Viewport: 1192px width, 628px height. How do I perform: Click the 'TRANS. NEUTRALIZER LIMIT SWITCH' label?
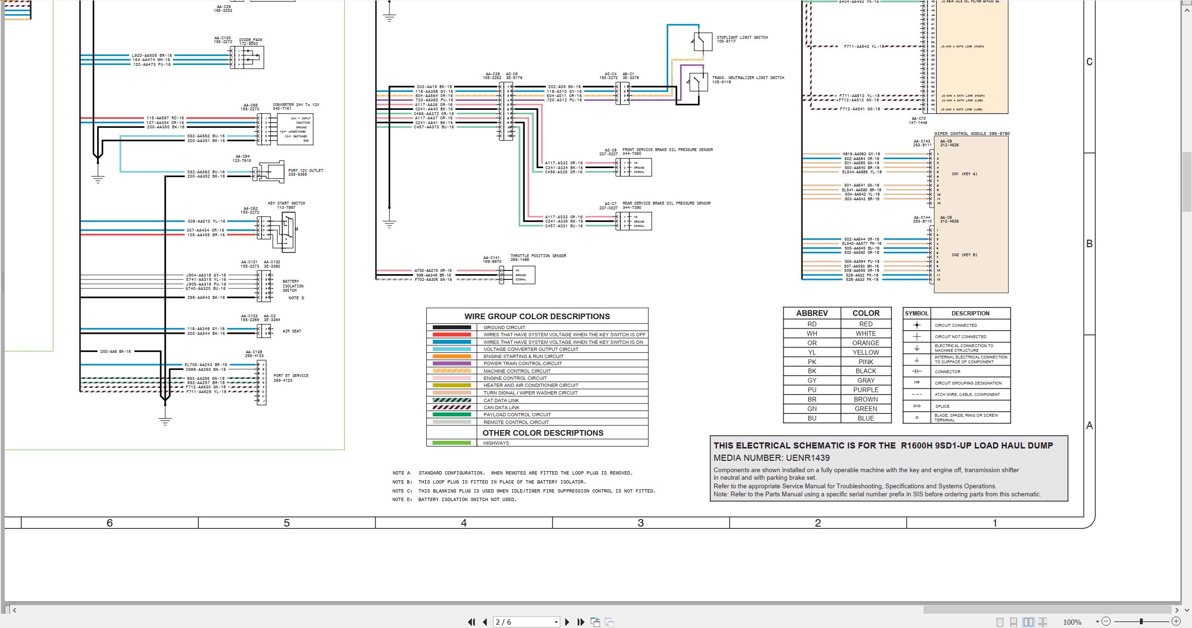tap(748, 78)
